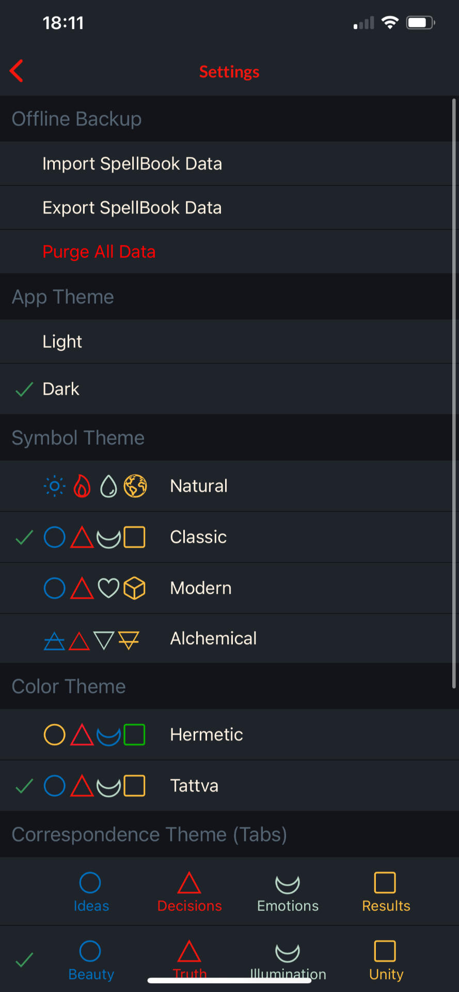Select the Dark app theme option
Image resolution: width=459 pixels, height=992 pixels.
[229, 389]
